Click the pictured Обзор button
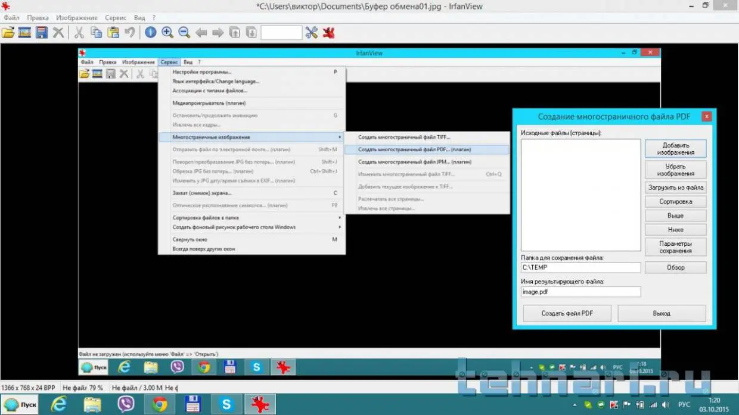Image resolution: width=739 pixels, height=415 pixels. (x=675, y=267)
